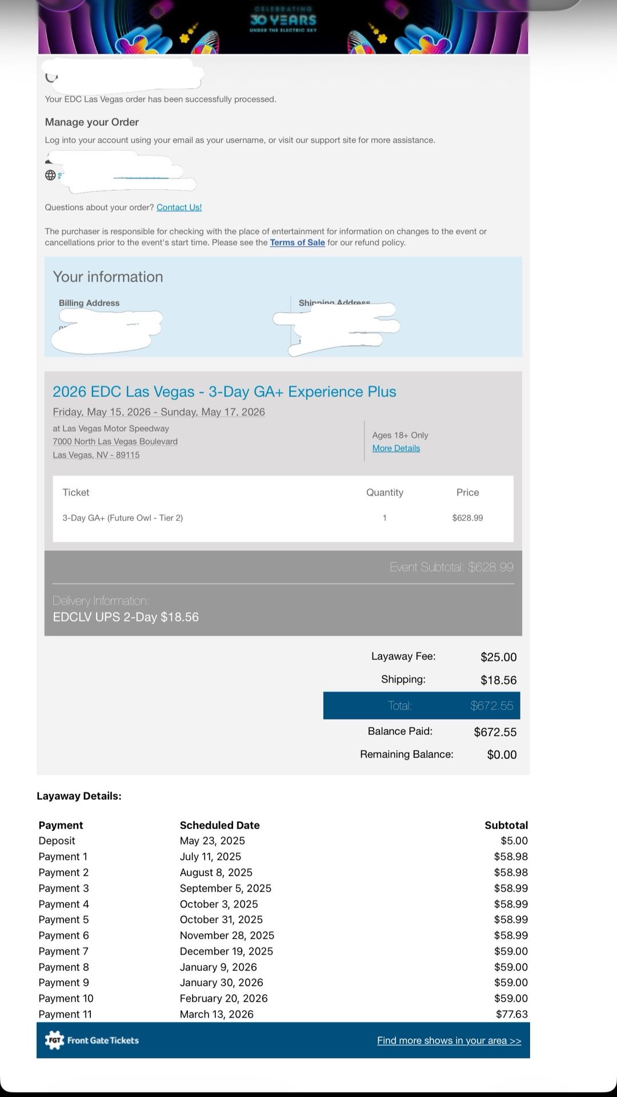Click the globe icon beside support site

click(x=50, y=175)
